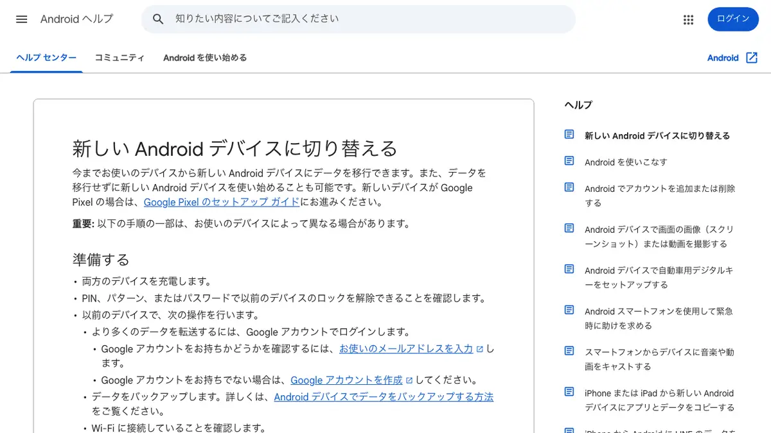Click the sidebar ヘルプ heading
Screen dimensions: 771x433
[578, 105]
